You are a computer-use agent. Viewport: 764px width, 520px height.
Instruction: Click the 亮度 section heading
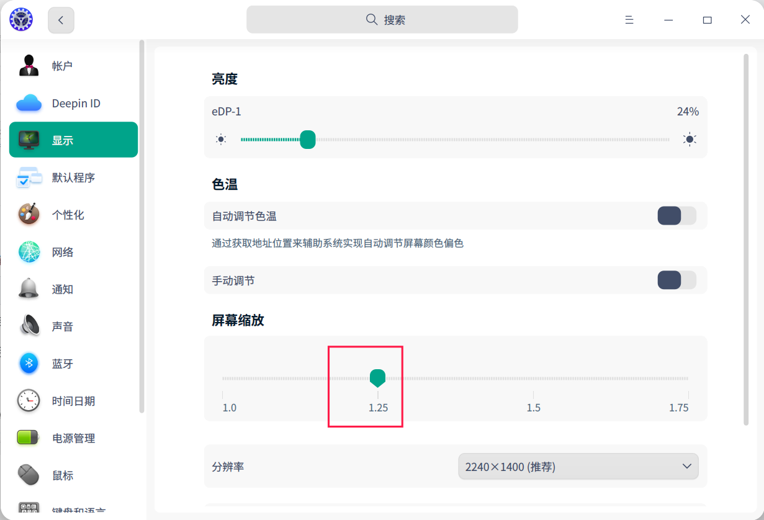click(x=225, y=79)
